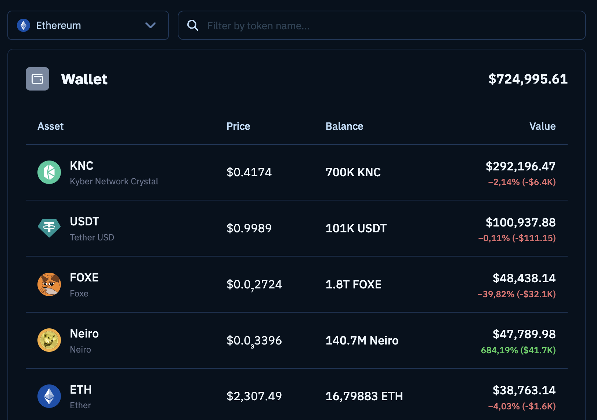Click KNC price $0.4174

[x=249, y=172]
